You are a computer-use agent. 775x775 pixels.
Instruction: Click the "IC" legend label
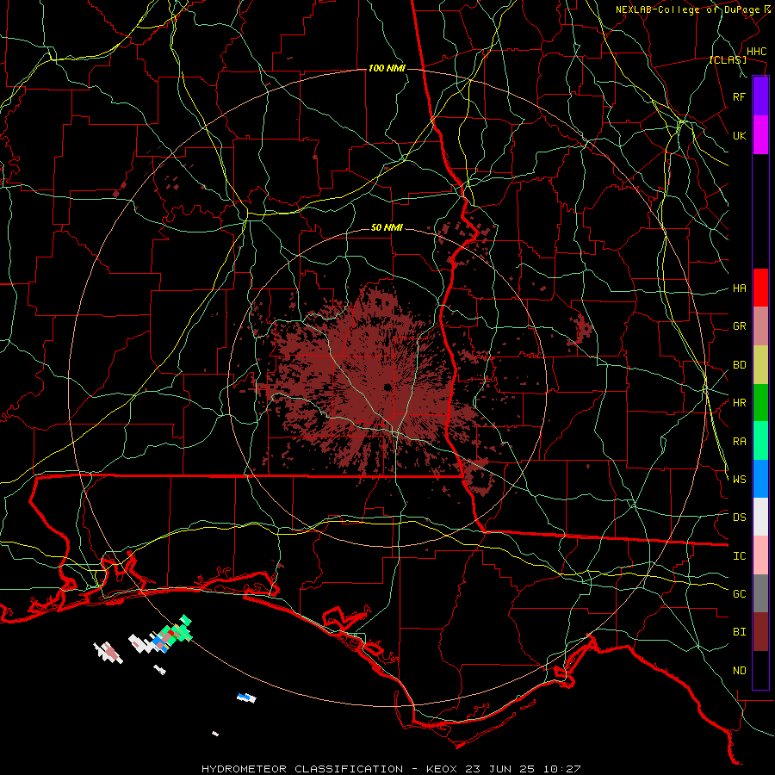pyautogui.click(x=739, y=556)
